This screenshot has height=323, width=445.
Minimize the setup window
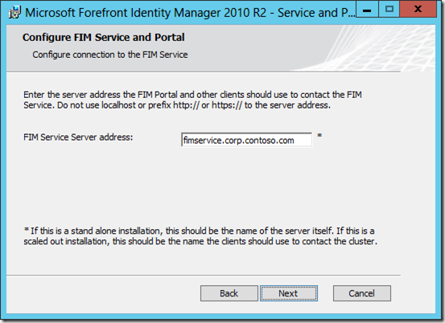[367, 10]
